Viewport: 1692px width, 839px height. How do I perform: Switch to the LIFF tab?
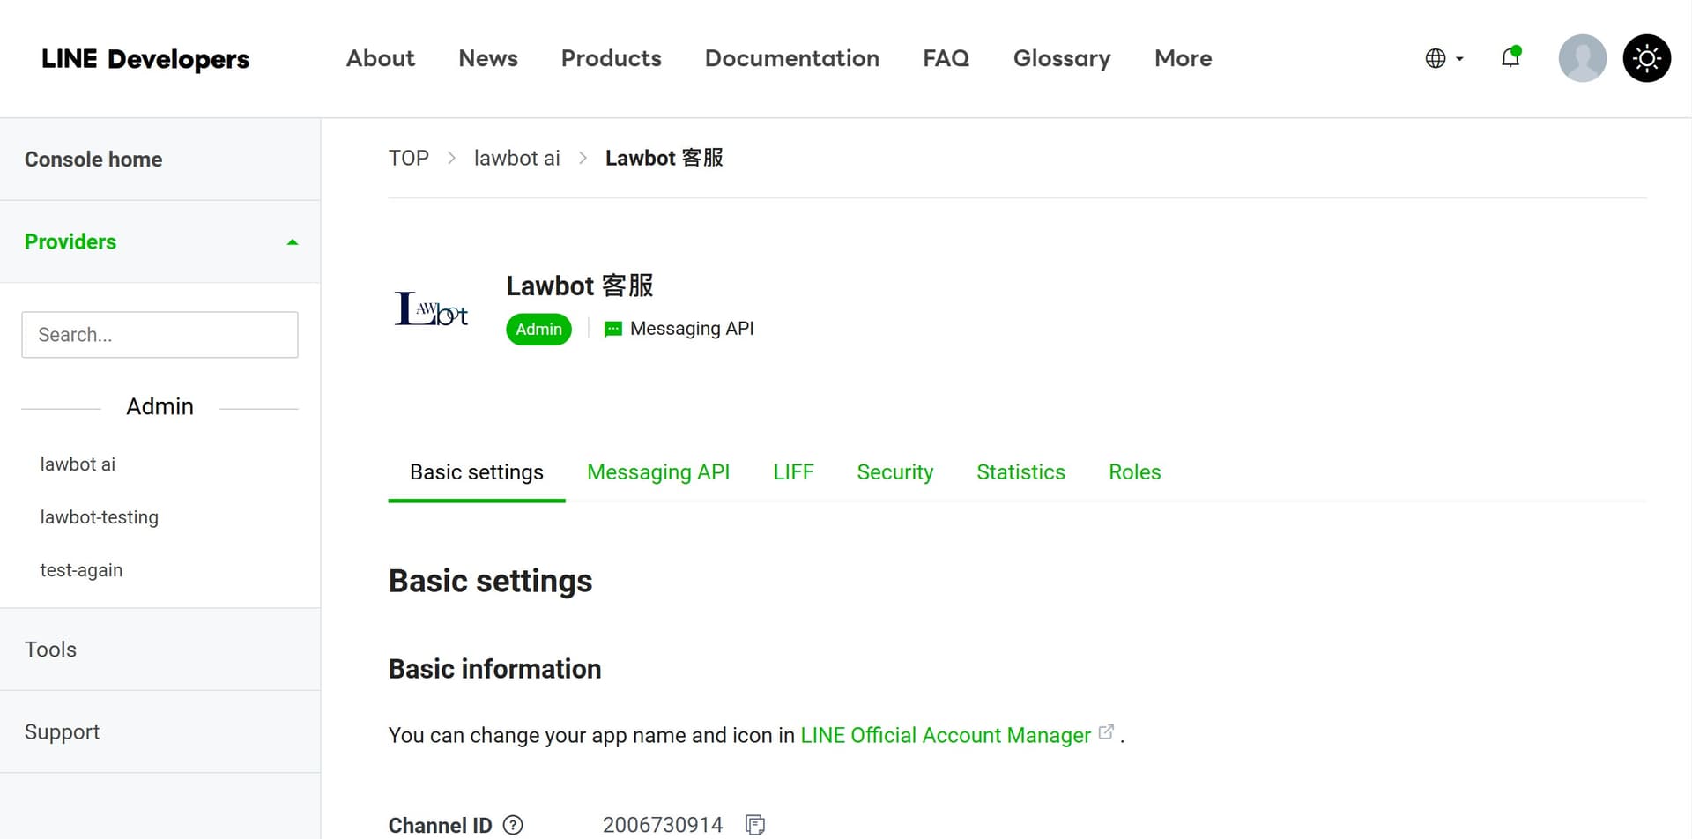(793, 472)
